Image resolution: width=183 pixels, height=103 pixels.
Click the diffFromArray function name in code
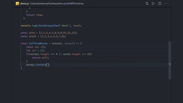pos(38,43)
